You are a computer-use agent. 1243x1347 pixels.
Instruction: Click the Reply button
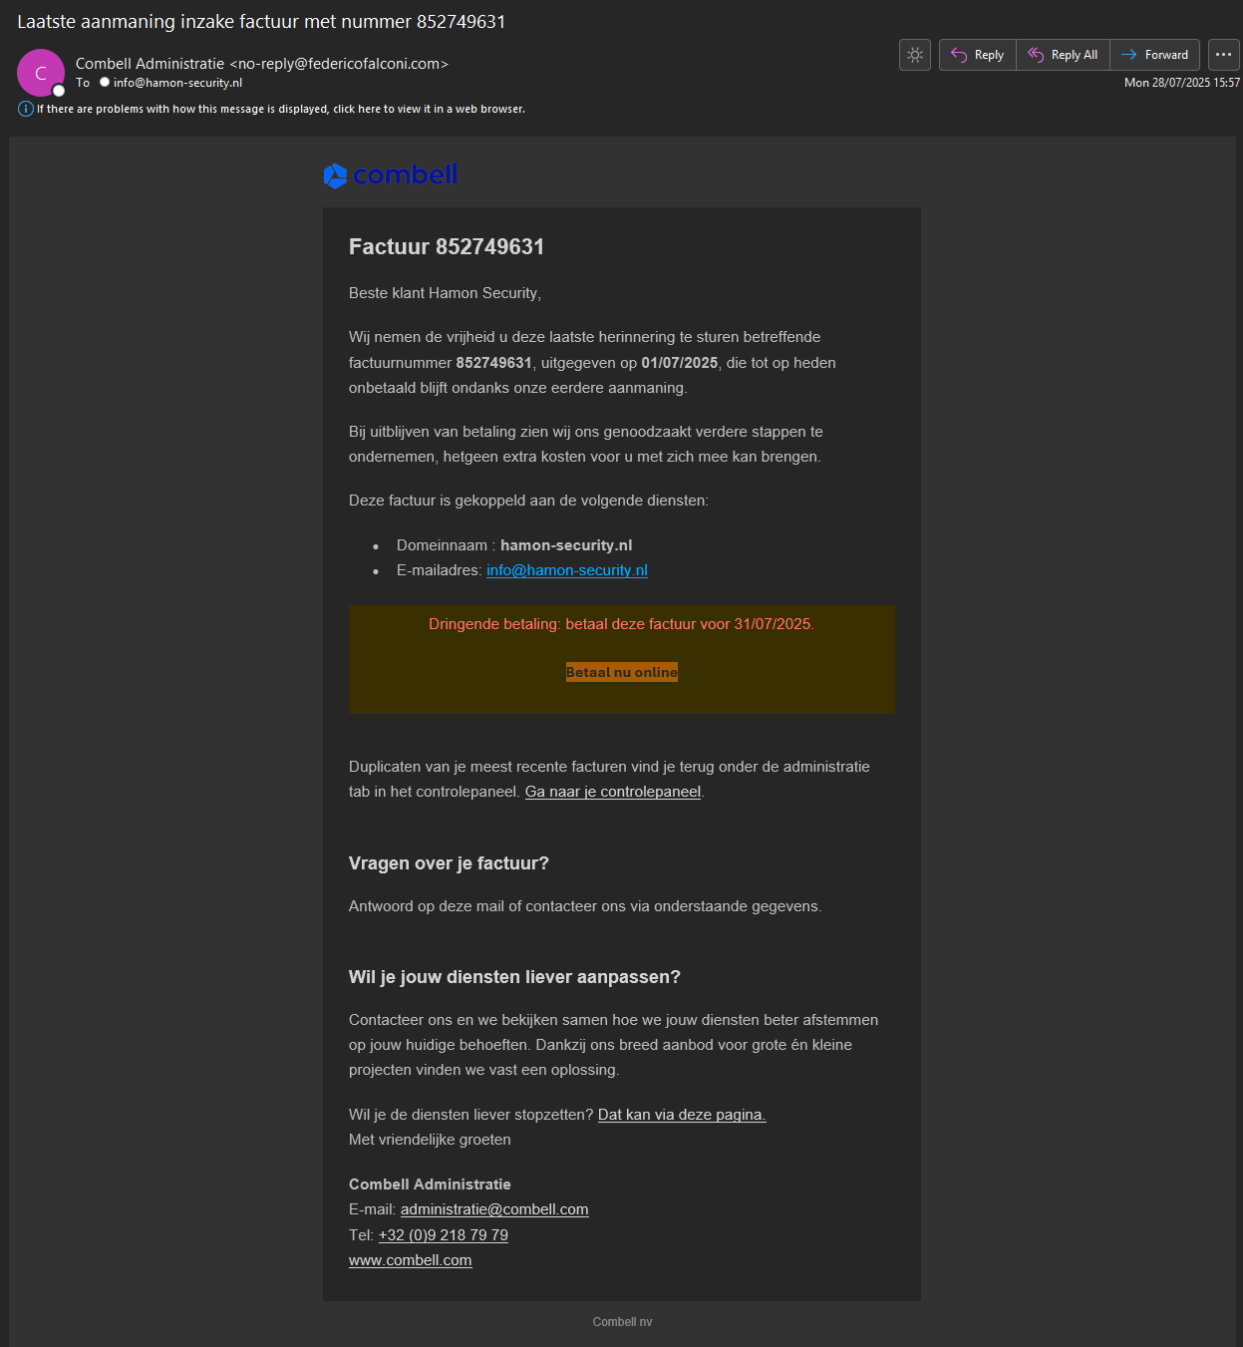point(977,55)
